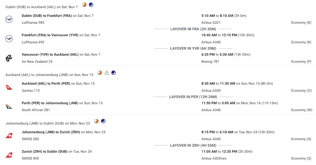Click the orange icon beside Johannesburg to Dublin header
The width and height of the screenshot is (316, 165).
pos(96,121)
